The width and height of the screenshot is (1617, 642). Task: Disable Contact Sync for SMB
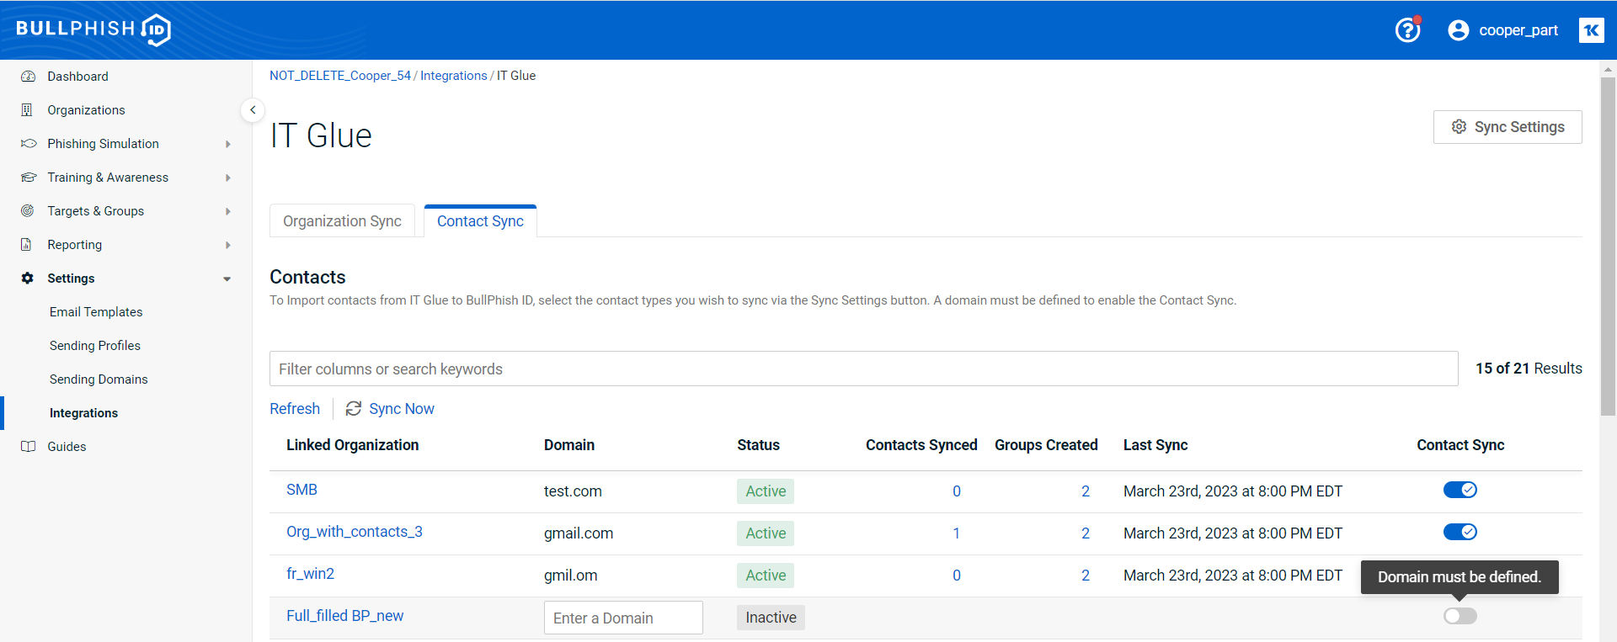(x=1460, y=490)
